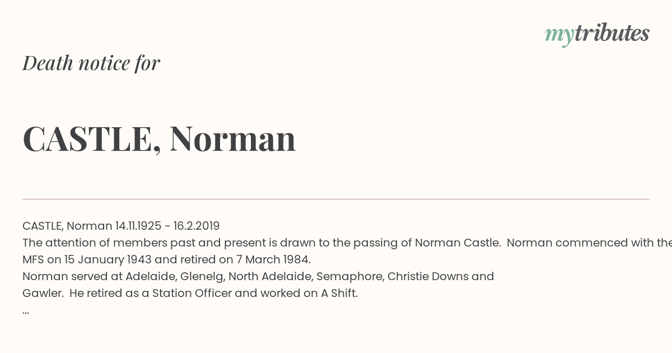Click the line 'MFS on 15 January 1943'
Viewport: 672px width, 353px height.
point(166,259)
